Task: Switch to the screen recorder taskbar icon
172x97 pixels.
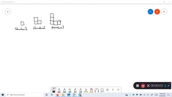Action: (80, 95)
